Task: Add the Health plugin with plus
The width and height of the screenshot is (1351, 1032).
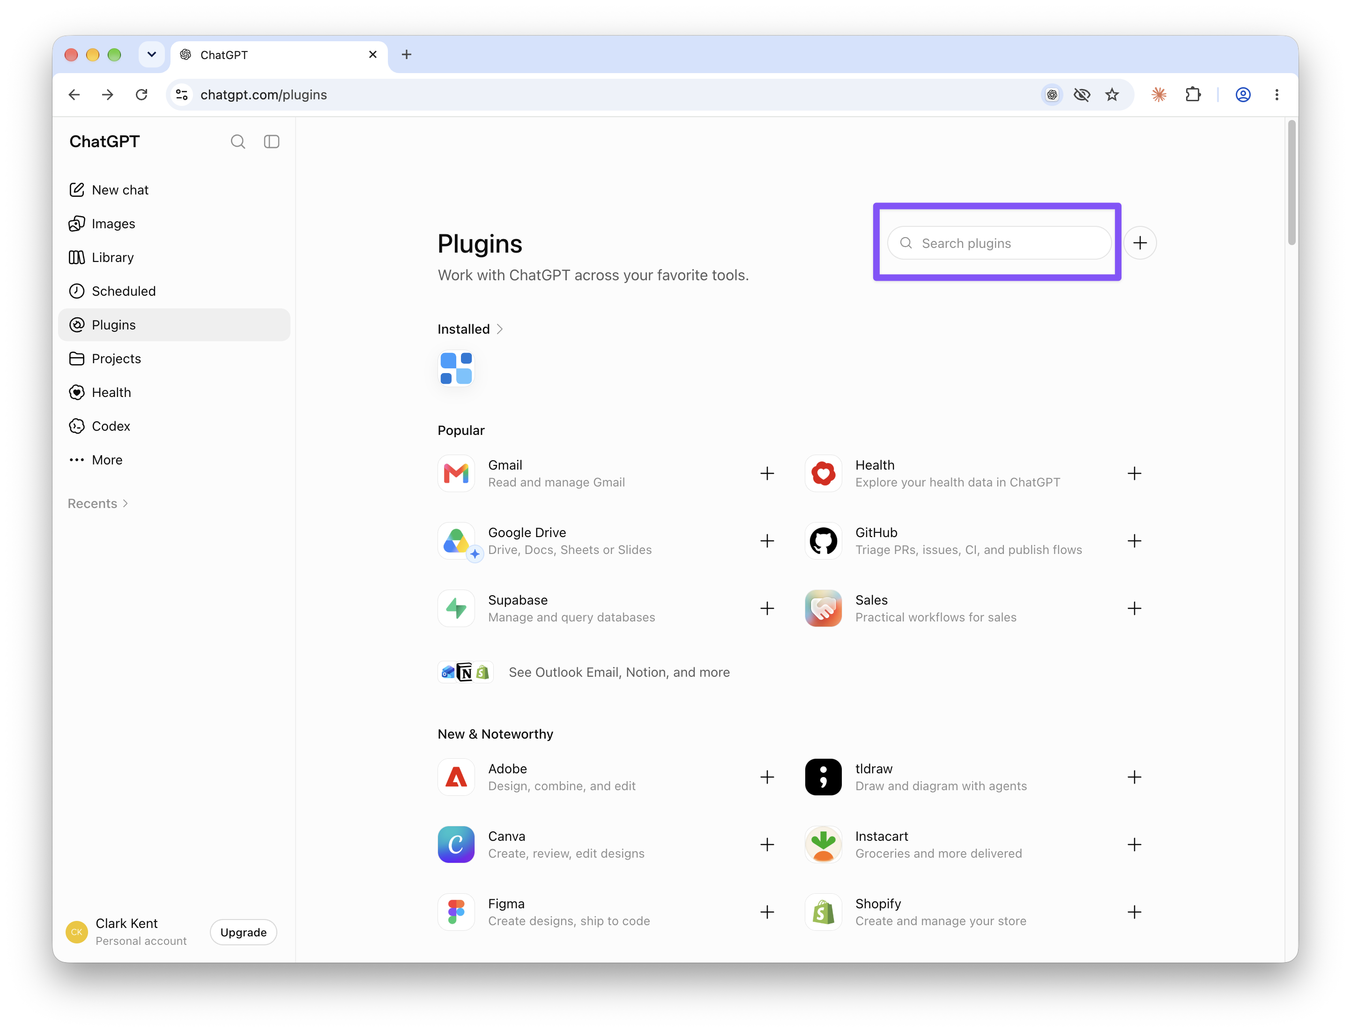Action: (x=1134, y=474)
